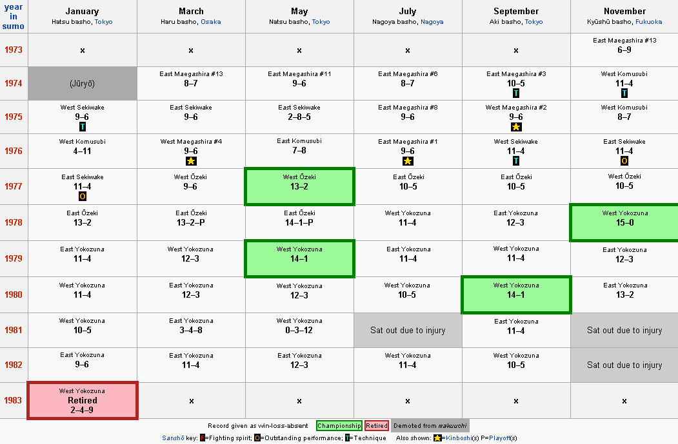Image resolution: width=678 pixels, height=444 pixels.
Task: Click the pink Retired legend swatch
Action: pyautogui.click(x=377, y=426)
